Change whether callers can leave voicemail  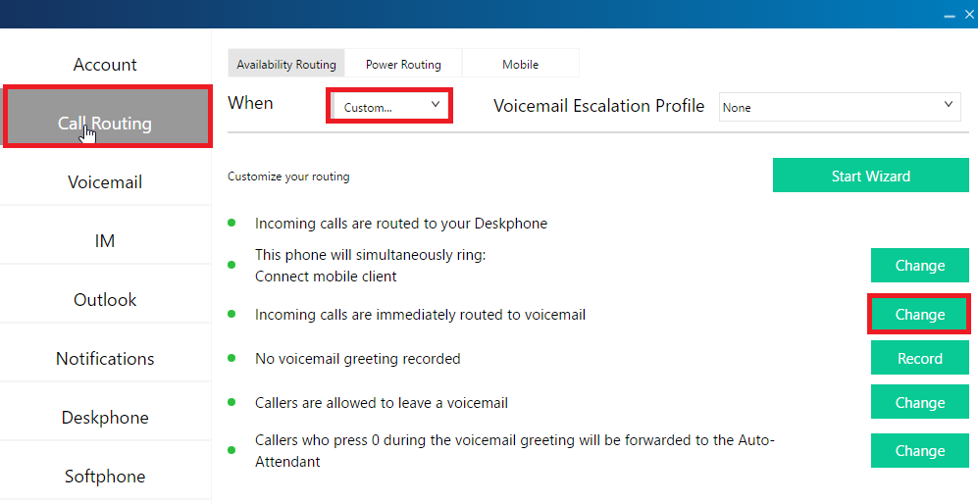[919, 403]
